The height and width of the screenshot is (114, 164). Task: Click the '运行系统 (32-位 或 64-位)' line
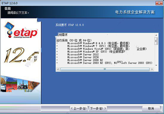pos(74,40)
